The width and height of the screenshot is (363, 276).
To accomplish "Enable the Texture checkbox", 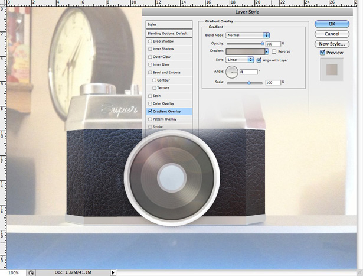I will tap(154, 88).
